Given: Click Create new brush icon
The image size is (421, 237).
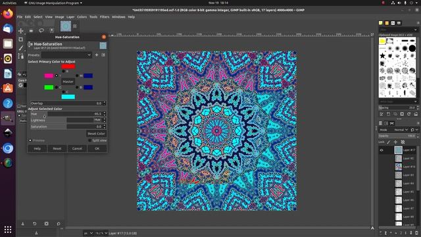Looking at the screenshot, I should tap(389, 114).
